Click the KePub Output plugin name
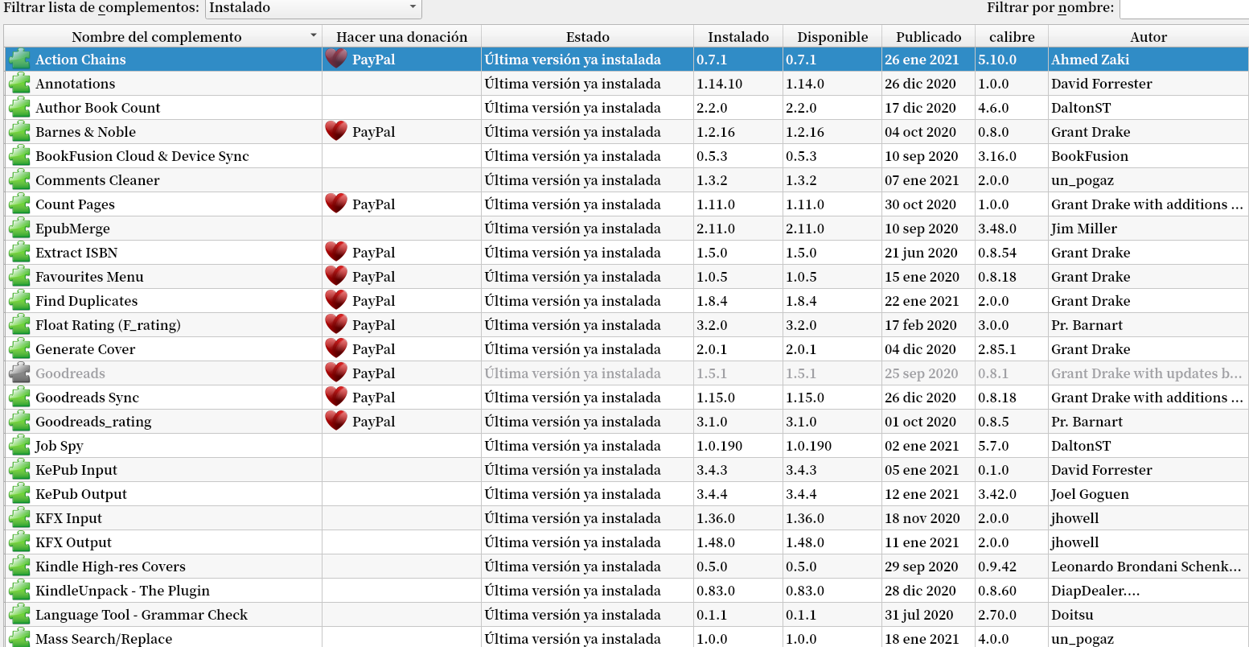The image size is (1249, 647). (81, 494)
